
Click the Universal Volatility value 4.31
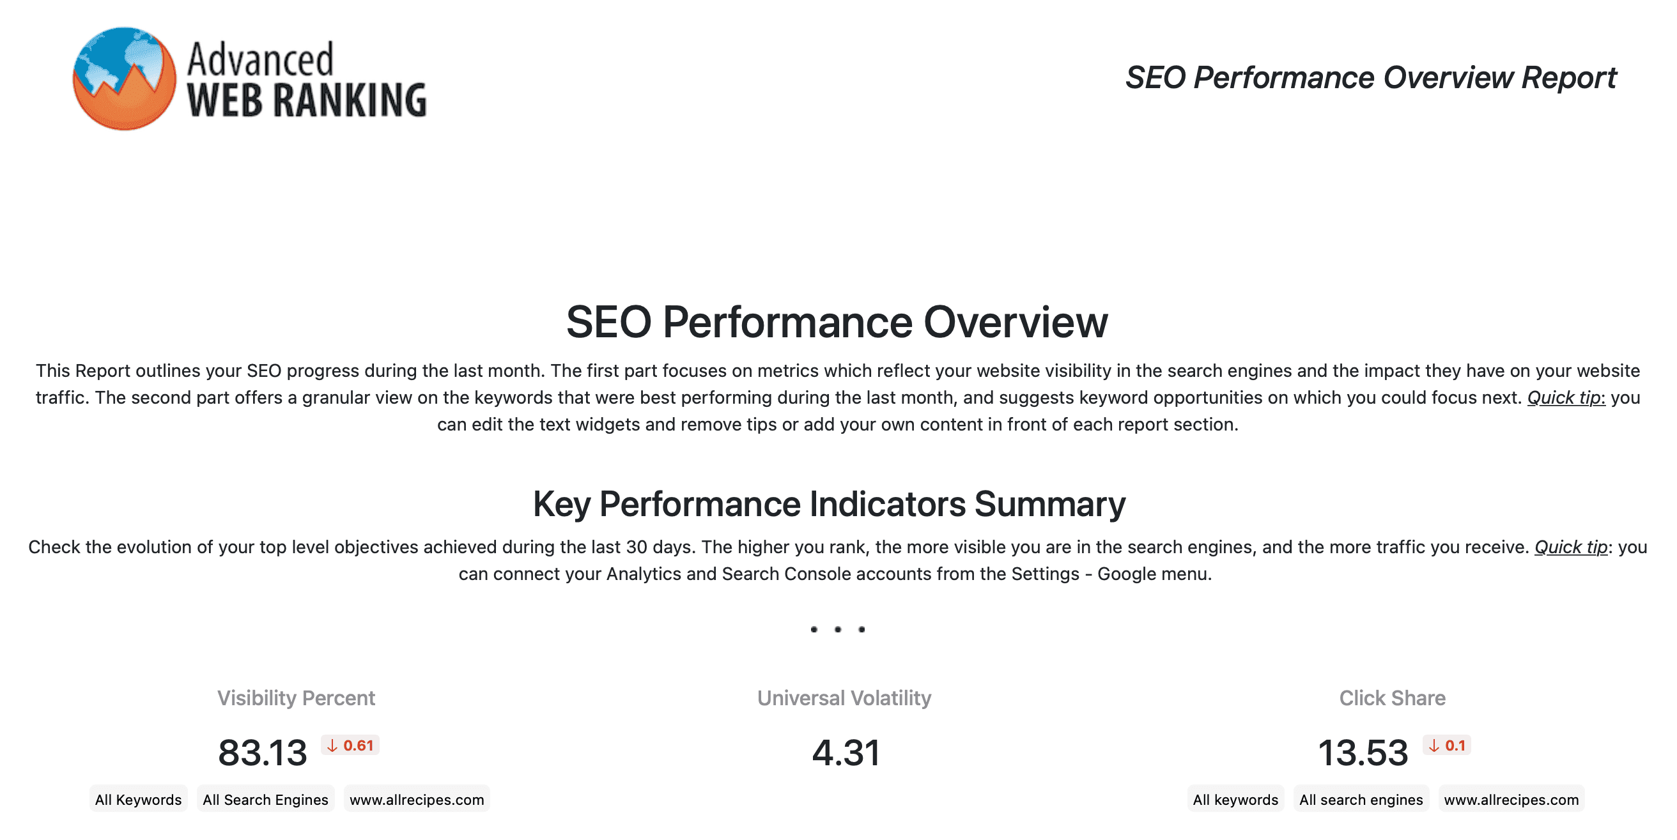(x=846, y=753)
